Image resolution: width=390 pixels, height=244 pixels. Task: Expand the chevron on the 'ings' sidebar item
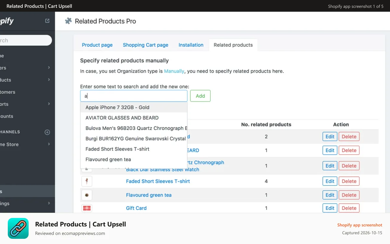click(49, 203)
